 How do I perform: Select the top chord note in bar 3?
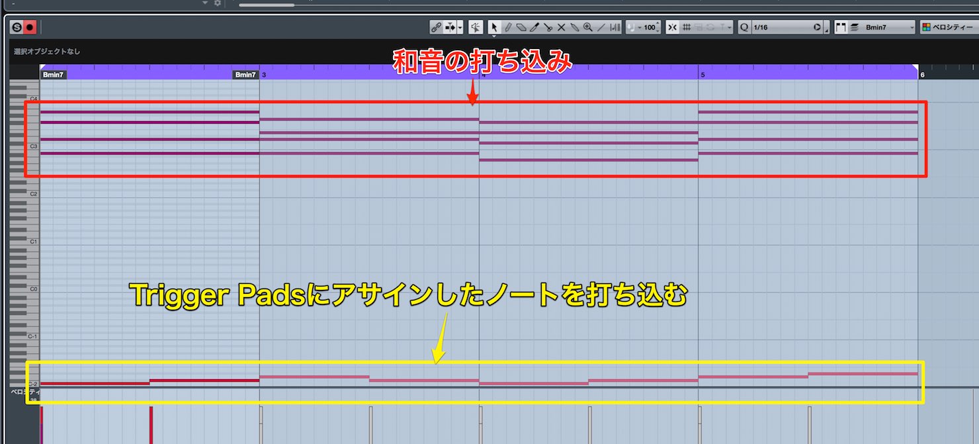369,119
